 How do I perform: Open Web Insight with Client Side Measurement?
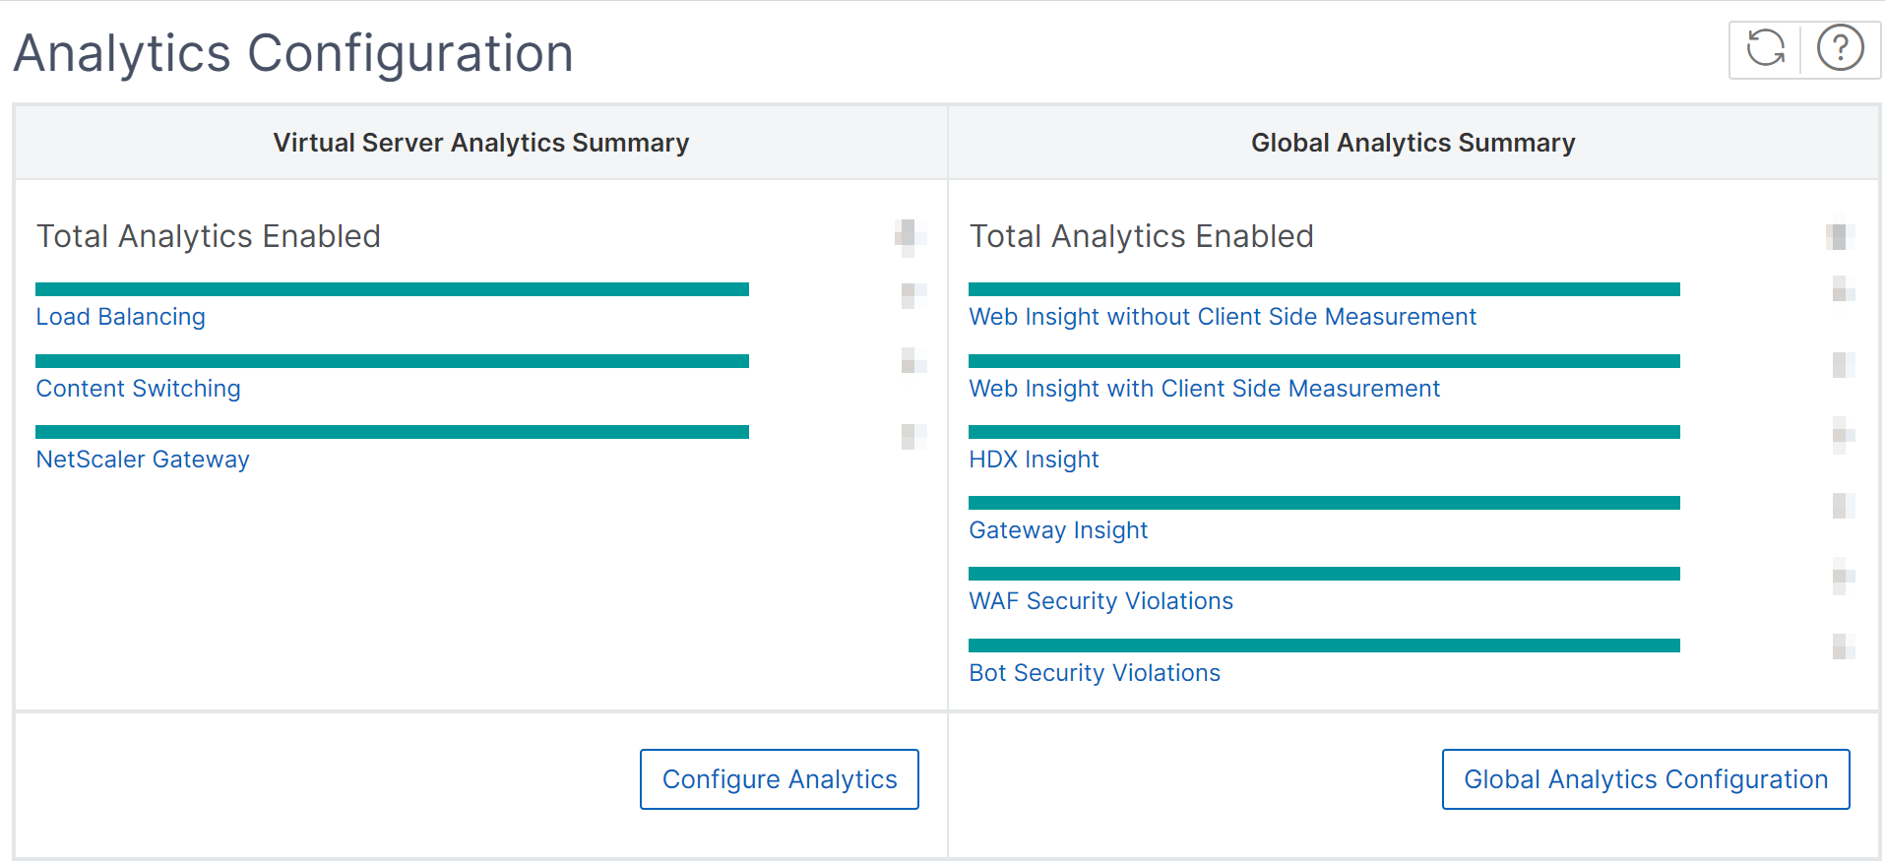tap(1204, 389)
